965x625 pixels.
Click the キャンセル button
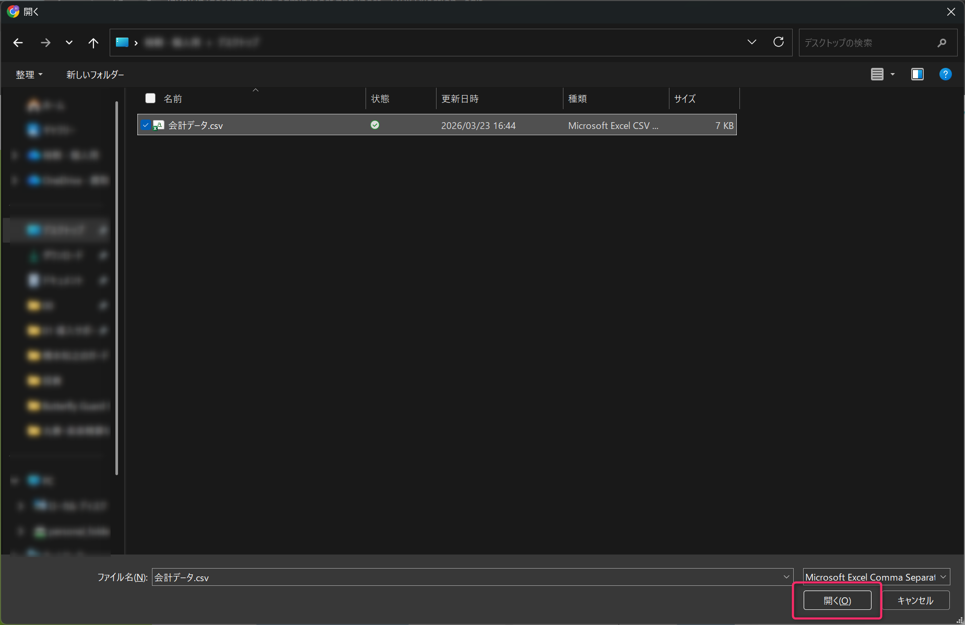[915, 600]
